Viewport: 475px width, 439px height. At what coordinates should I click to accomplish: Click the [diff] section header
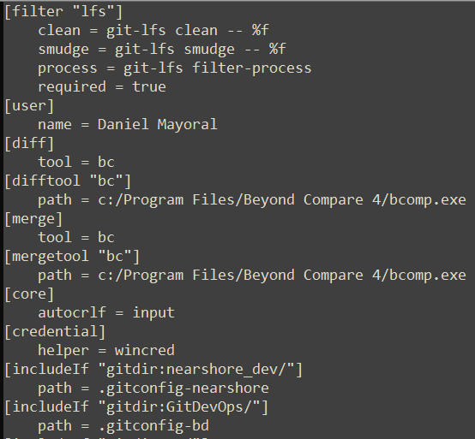pyautogui.click(x=29, y=143)
